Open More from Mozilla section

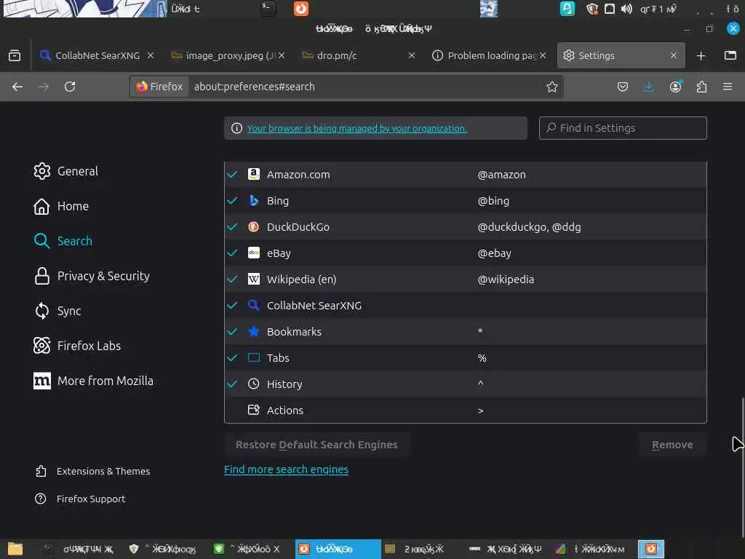pyautogui.click(x=93, y=381)
